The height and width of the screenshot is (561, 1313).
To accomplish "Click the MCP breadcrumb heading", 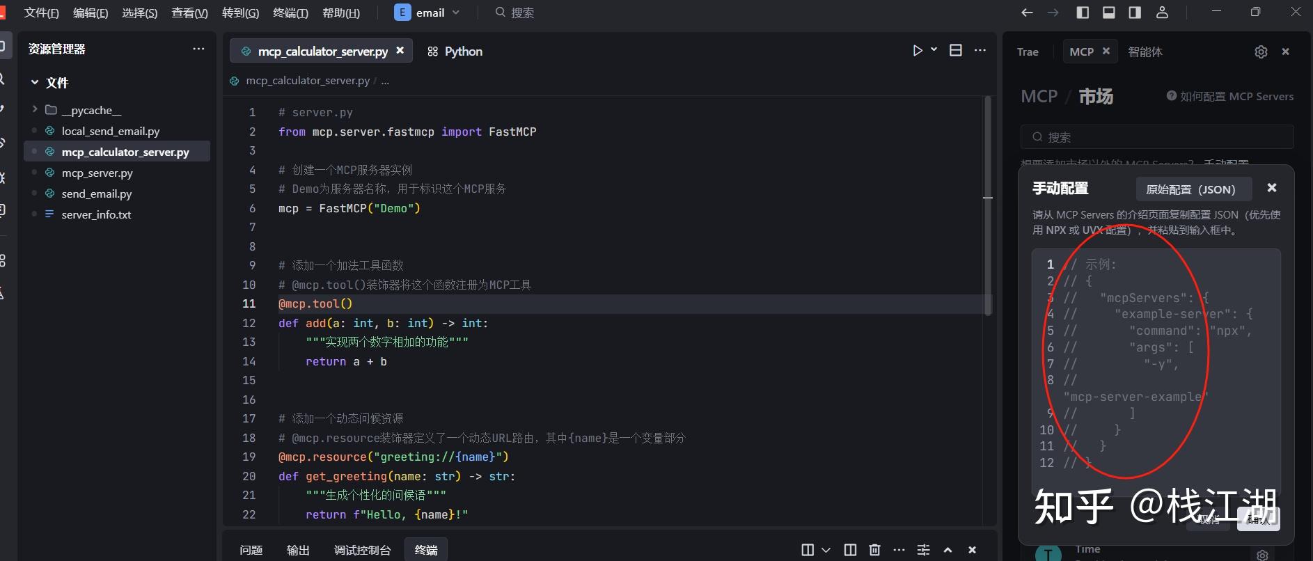I will [1039, 96].
